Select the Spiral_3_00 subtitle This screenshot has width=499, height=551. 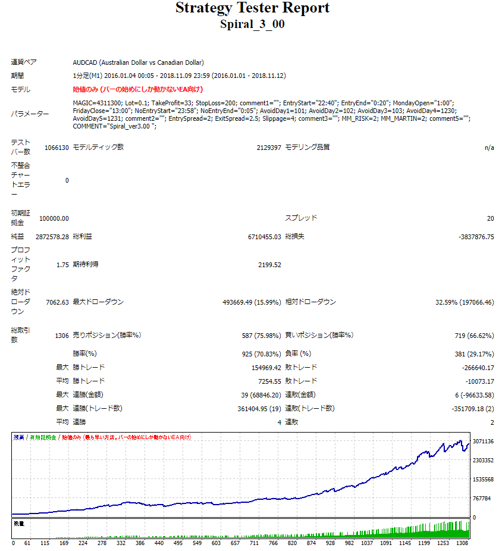coord(252,24)
